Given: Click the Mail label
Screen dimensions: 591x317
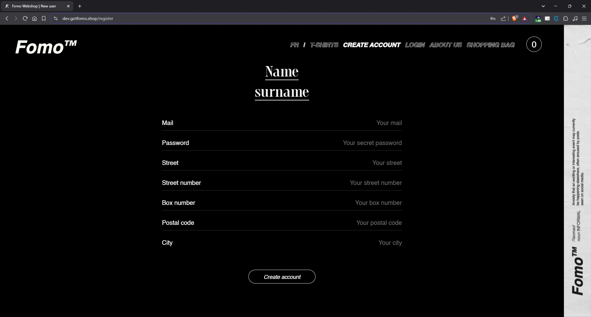Looking at the screenshot, I should point(167,123).
